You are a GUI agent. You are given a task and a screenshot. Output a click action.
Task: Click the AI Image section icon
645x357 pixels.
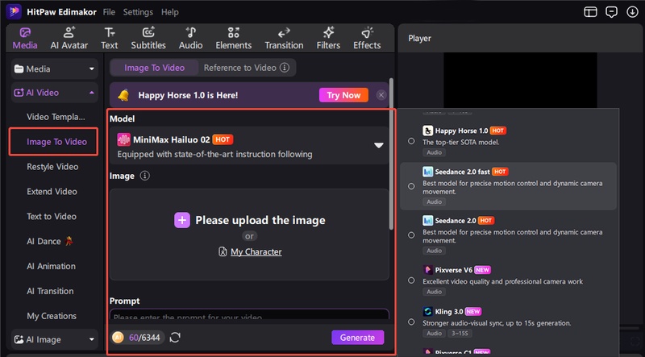[19, 340]
